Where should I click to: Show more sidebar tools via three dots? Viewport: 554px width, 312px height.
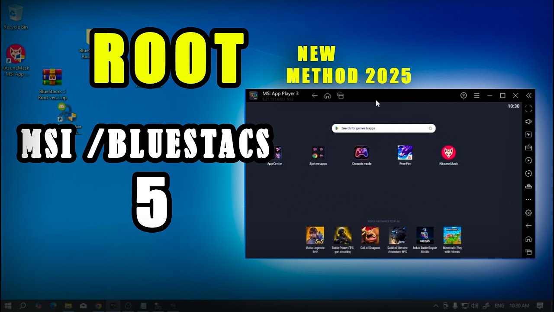(528, 200)
